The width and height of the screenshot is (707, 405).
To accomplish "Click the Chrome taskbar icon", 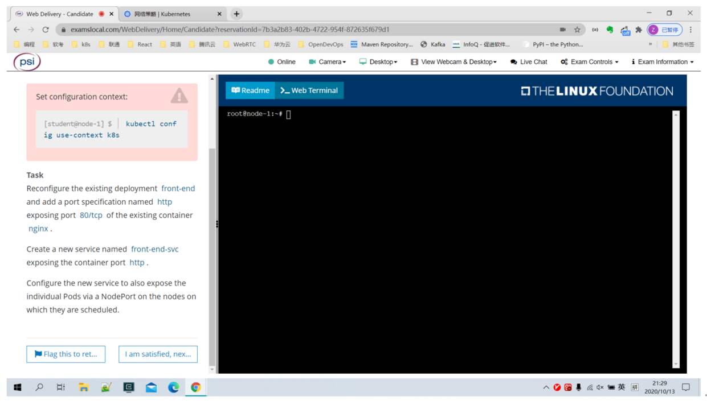I will pyautogui.click(x=196, y=387).
